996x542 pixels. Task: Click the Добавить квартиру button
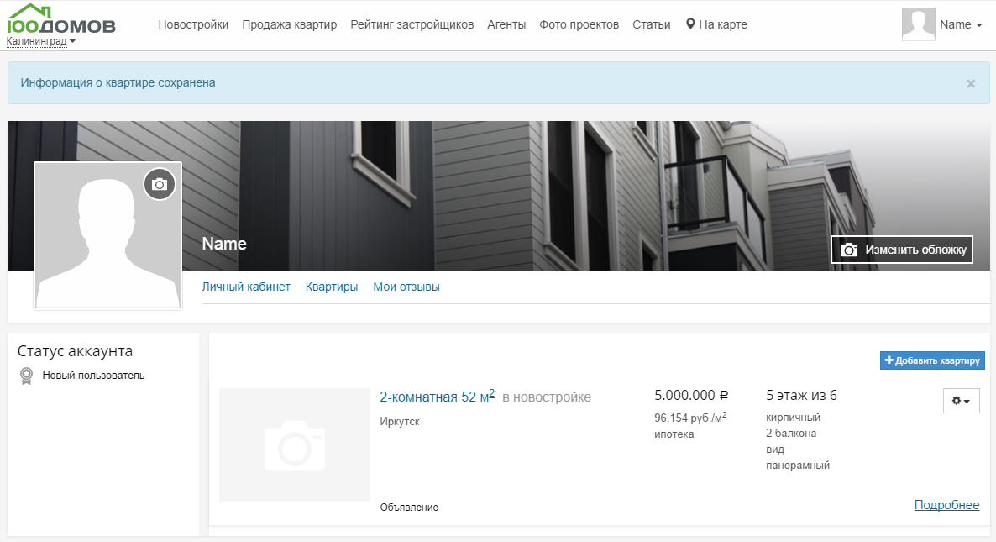932,360
